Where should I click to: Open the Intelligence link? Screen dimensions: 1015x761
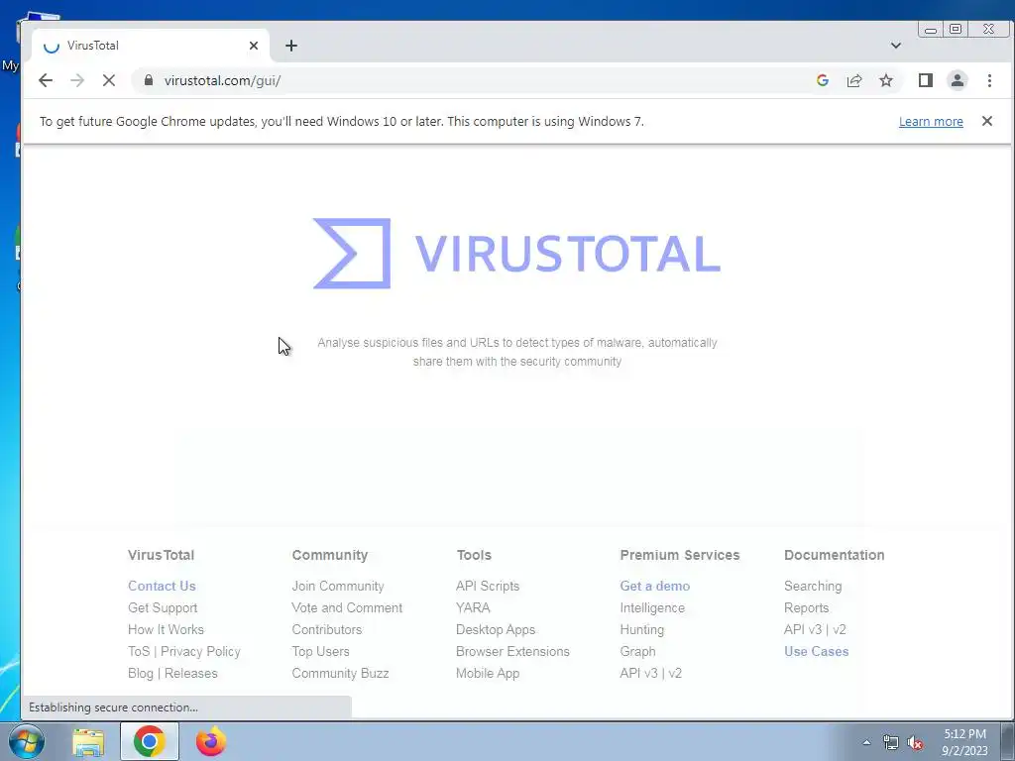(x=652, y=607)
